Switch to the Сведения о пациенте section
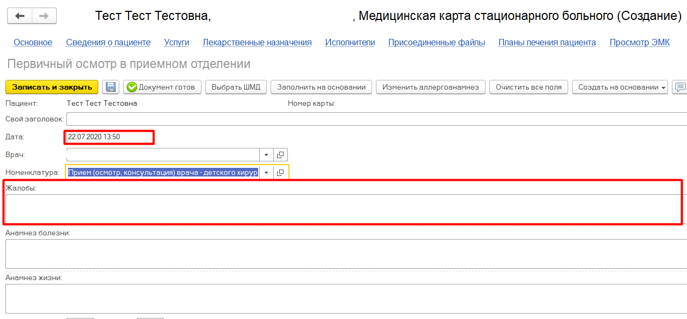687x319 pixels. (x=108, y=43)
